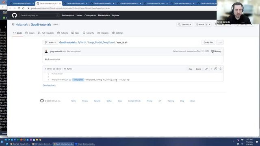The height and width of the screenshot is (146, 260).
Task: Open the footer GitHub logo
Action: click(x=42, y=101)
